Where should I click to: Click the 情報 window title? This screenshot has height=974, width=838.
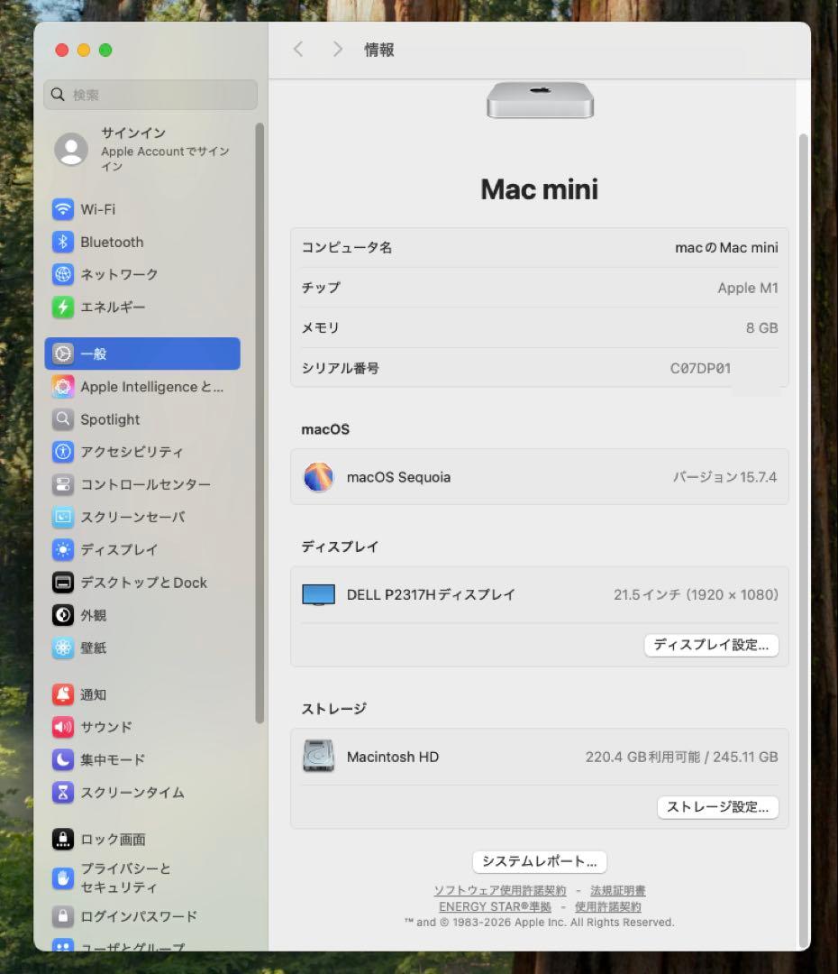(378, 50)
